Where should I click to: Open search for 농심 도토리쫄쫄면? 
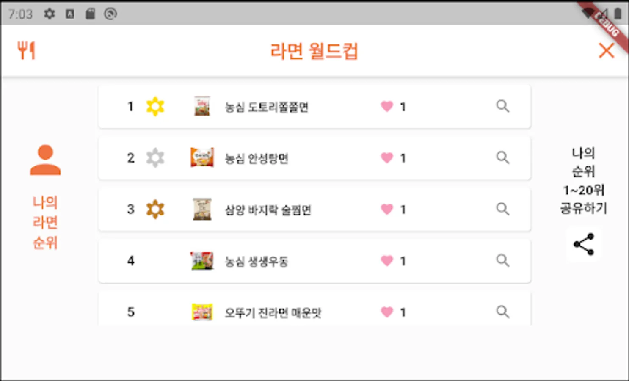502,106
